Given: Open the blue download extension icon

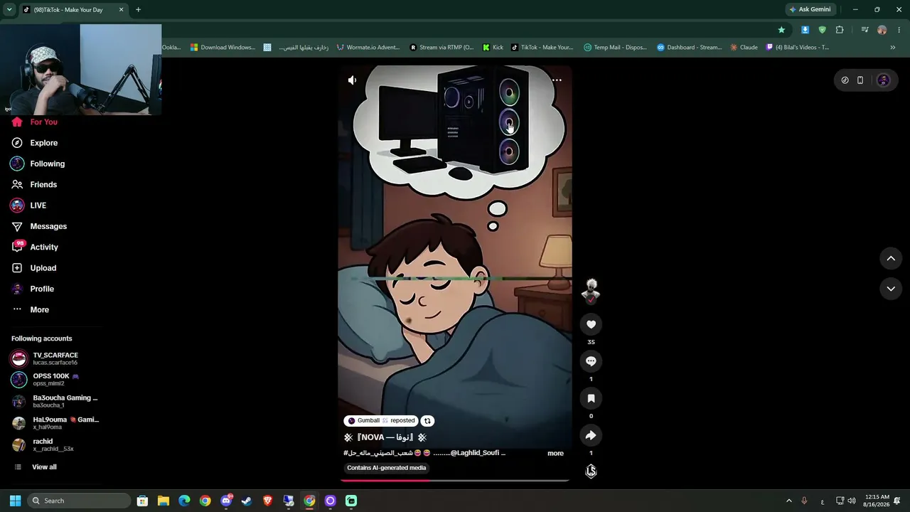Looking at the screenshot, I should 805,30.
